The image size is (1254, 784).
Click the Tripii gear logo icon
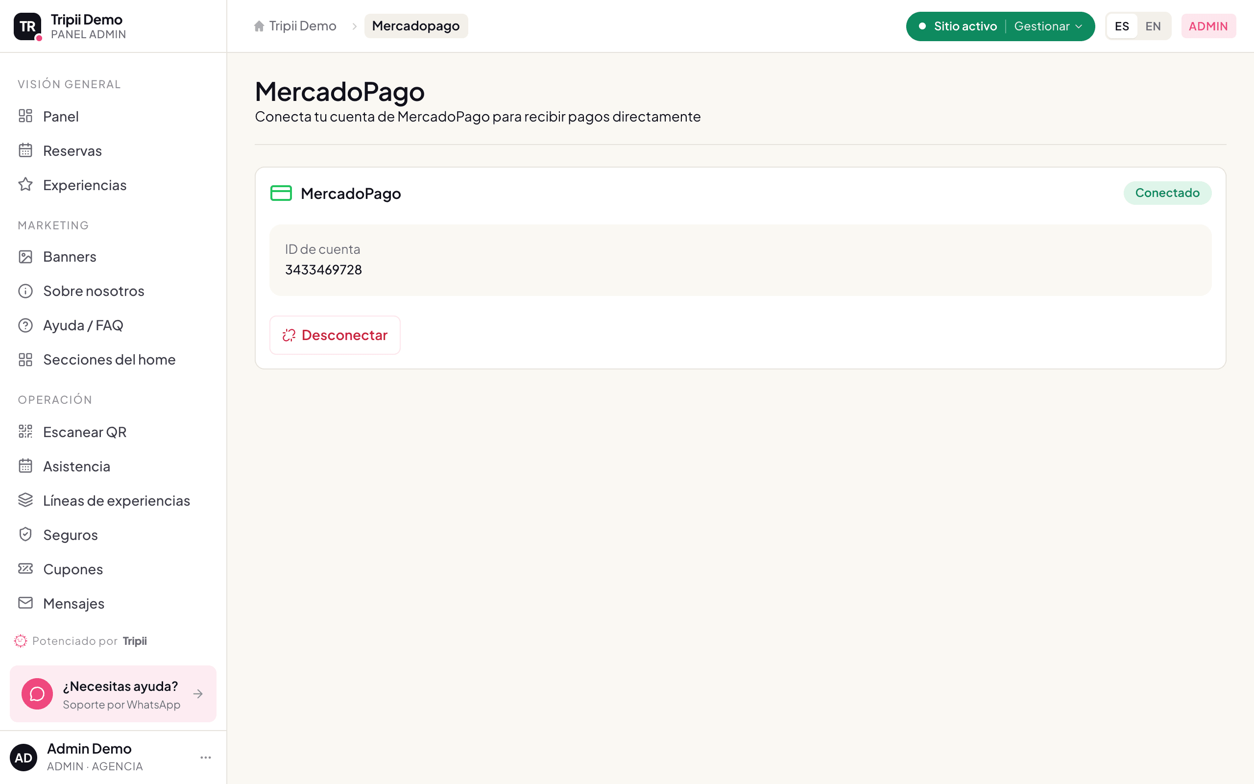pyautogui.click(x=20, y=641)
